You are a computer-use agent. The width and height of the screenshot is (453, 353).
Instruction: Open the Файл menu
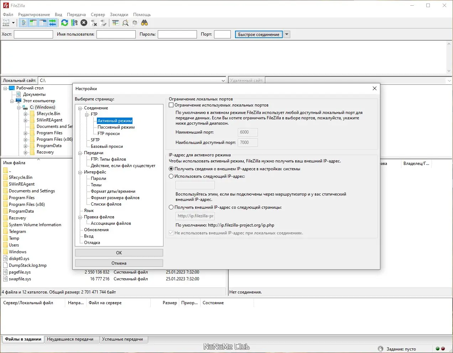(8, 15)
